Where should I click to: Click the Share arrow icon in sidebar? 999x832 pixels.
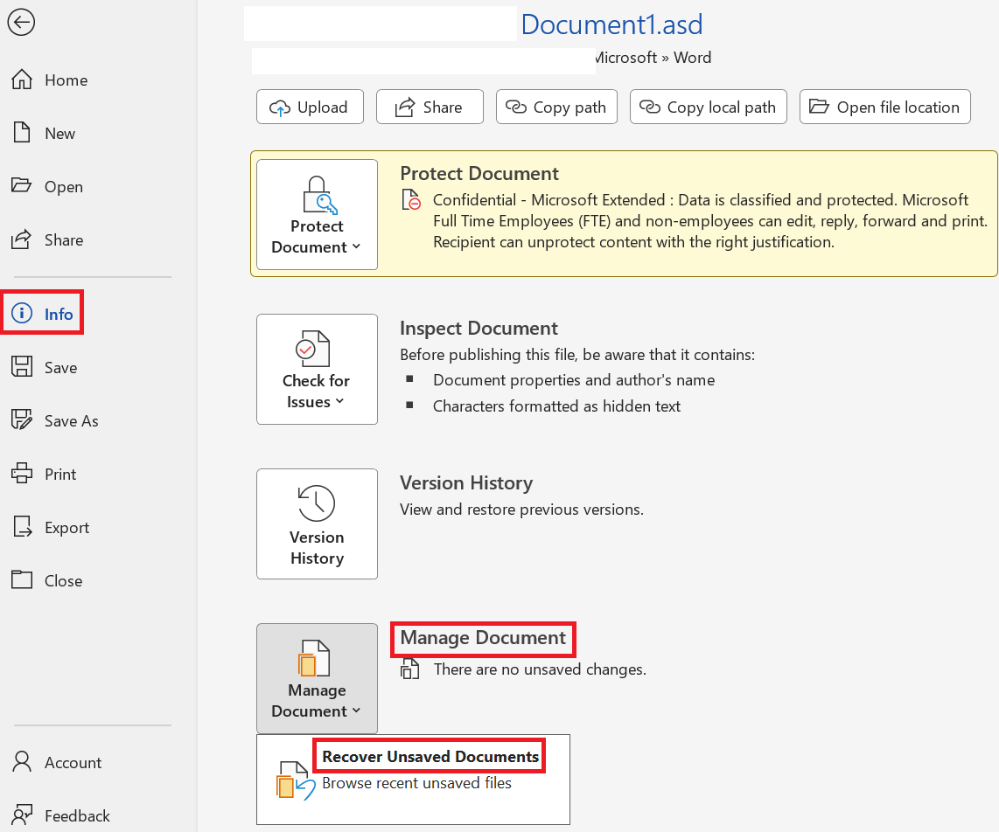point(21,239)
